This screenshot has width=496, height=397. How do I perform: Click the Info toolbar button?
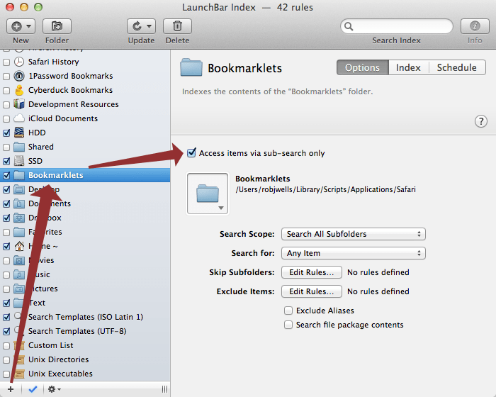point(475,26)
